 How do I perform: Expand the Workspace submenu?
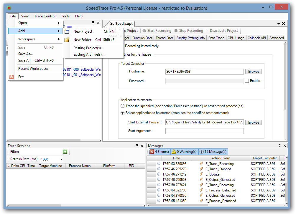pos(35,39)
